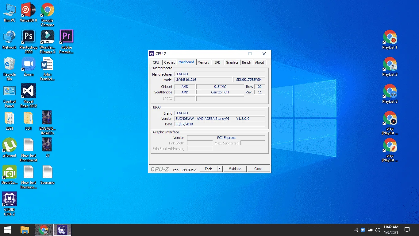Click the Manufacturer field showing LENOVO
Screen dimensions: 419x236
pos(220,74)
